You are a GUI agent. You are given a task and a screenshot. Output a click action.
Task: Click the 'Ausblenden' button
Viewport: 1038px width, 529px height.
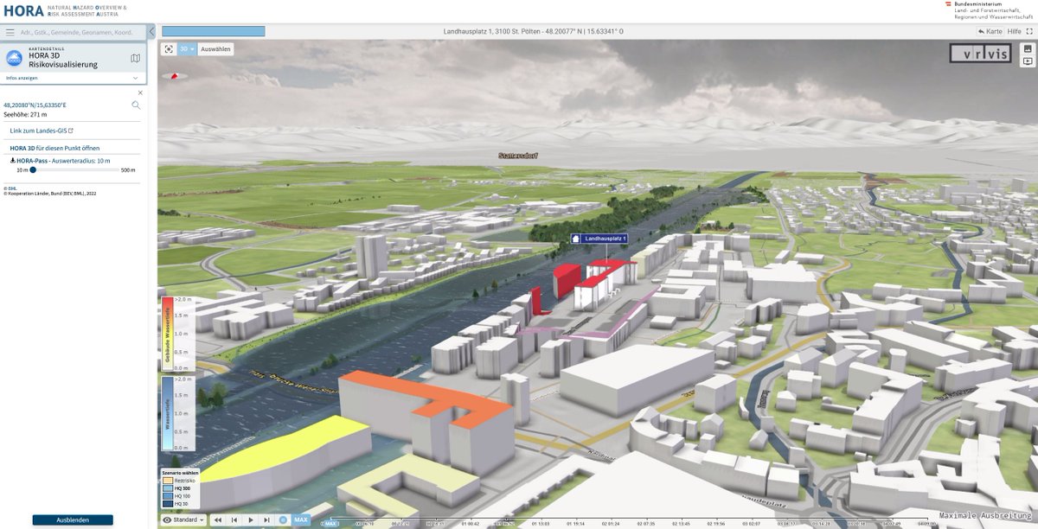pyautogui.click(x=73, y=520)
